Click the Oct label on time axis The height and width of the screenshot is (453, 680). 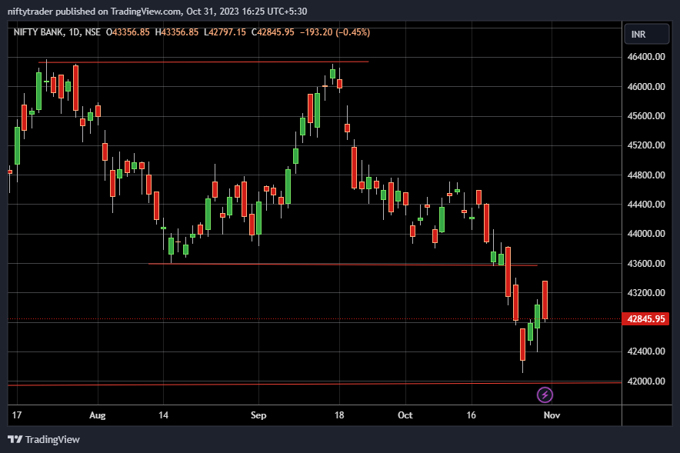pyautogui.click(x=405, y=415)
